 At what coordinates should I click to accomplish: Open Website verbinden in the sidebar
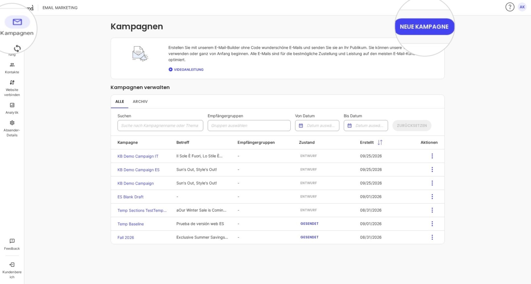[x=12, y=88]
